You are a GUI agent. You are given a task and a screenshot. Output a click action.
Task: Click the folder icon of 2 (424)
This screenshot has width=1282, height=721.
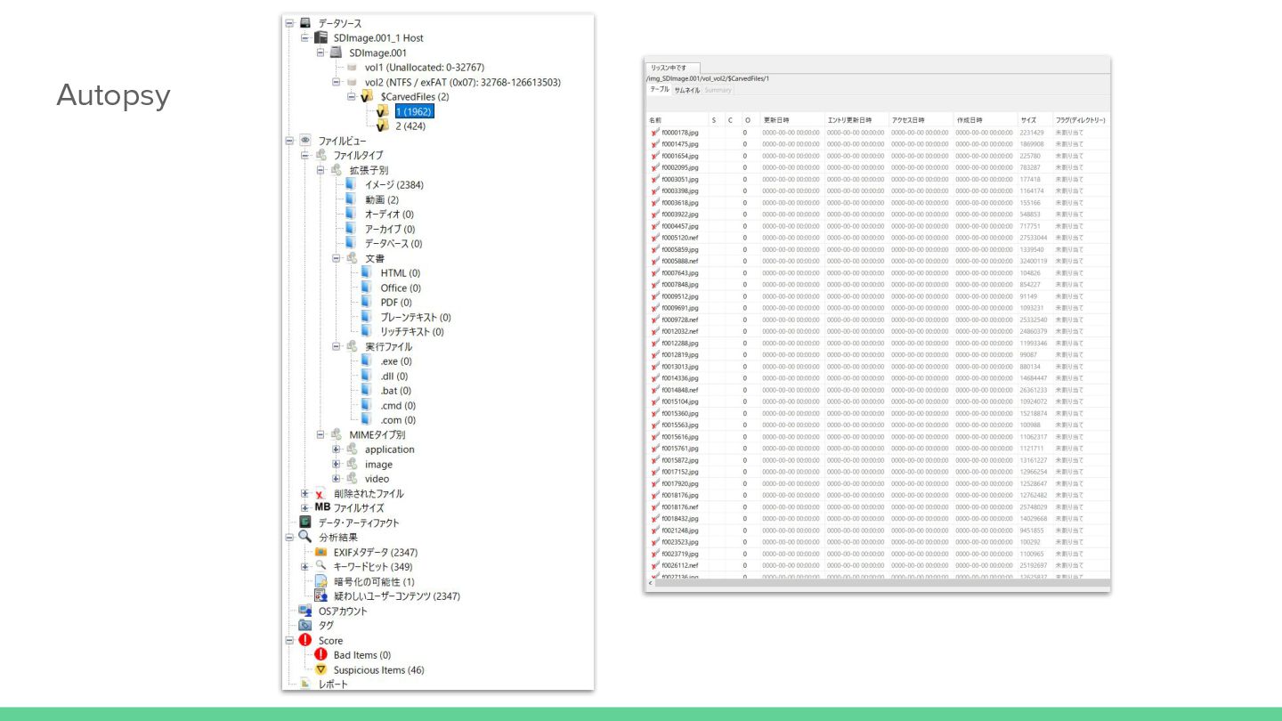pos(383,126)
